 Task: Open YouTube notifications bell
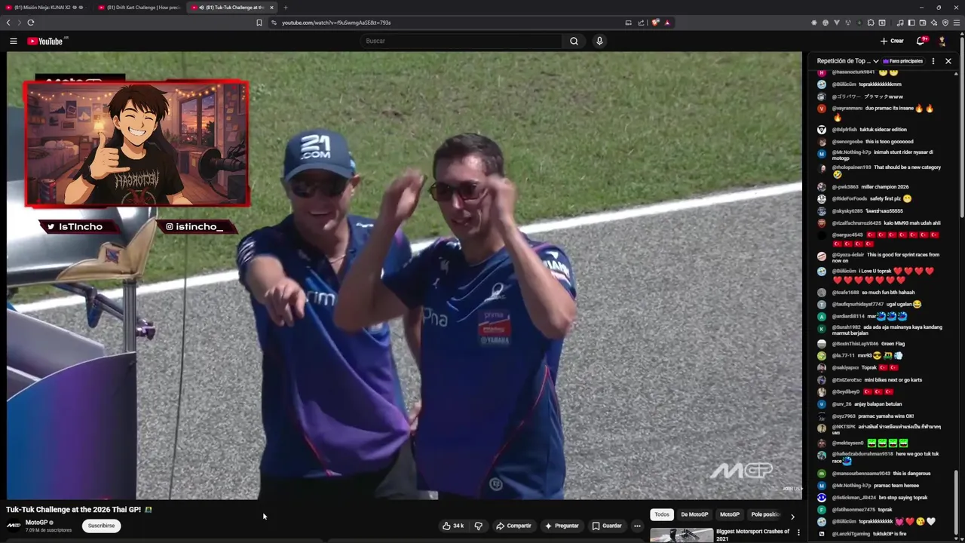921,41
